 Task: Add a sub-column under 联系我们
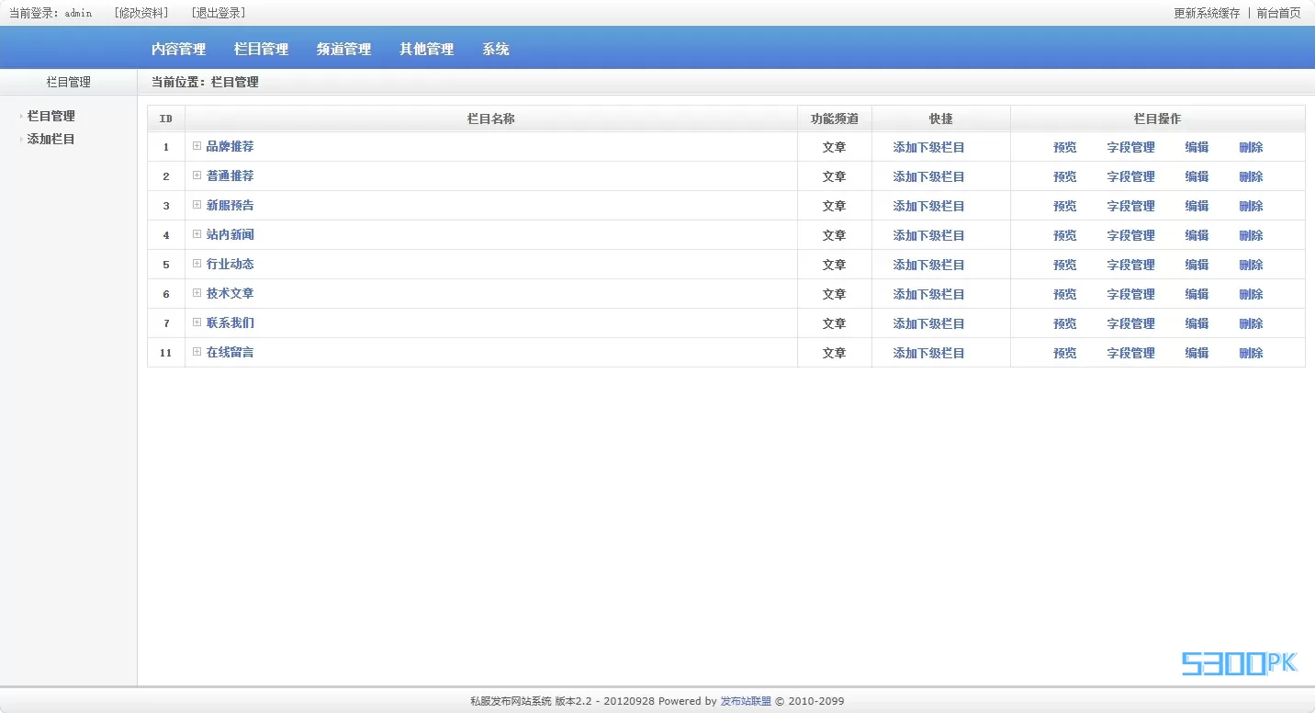click(x=928, y=323)
